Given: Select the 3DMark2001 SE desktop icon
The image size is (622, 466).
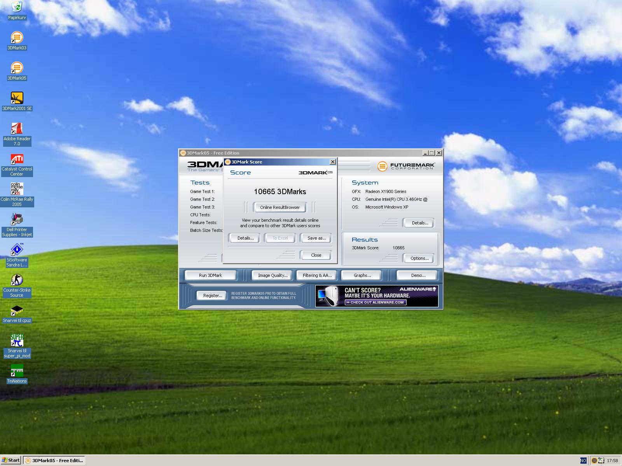Looking at the screenshot, I should [x=17, y=101].
